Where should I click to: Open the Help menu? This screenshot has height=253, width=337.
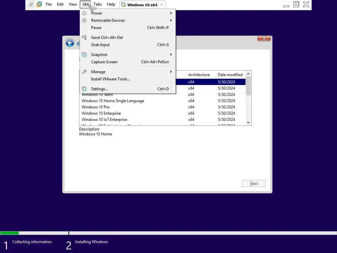(111, 4)
